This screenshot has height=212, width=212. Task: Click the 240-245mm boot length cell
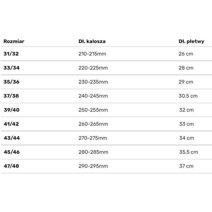(x=93, y=96)
